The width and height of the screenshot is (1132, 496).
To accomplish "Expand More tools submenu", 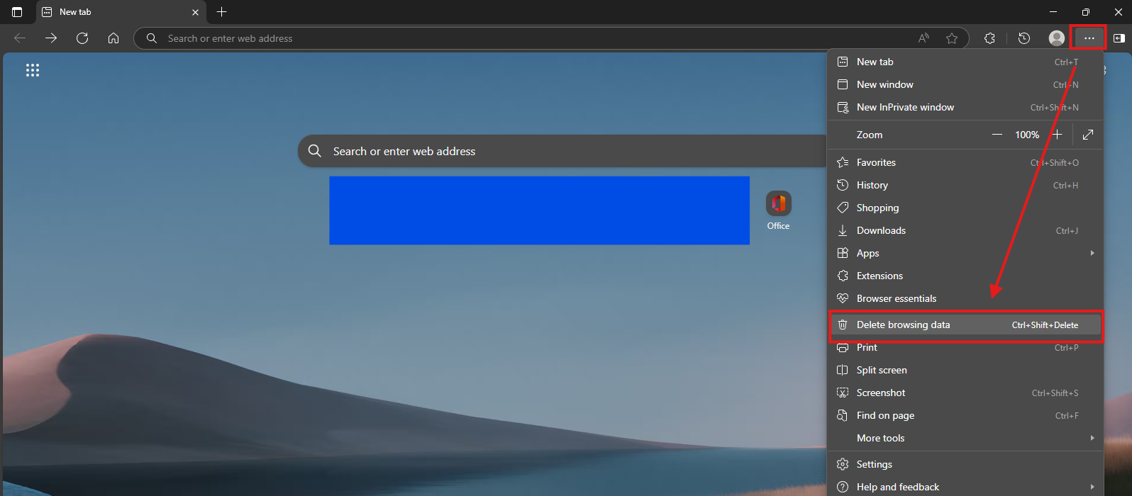I will point(965,438).
